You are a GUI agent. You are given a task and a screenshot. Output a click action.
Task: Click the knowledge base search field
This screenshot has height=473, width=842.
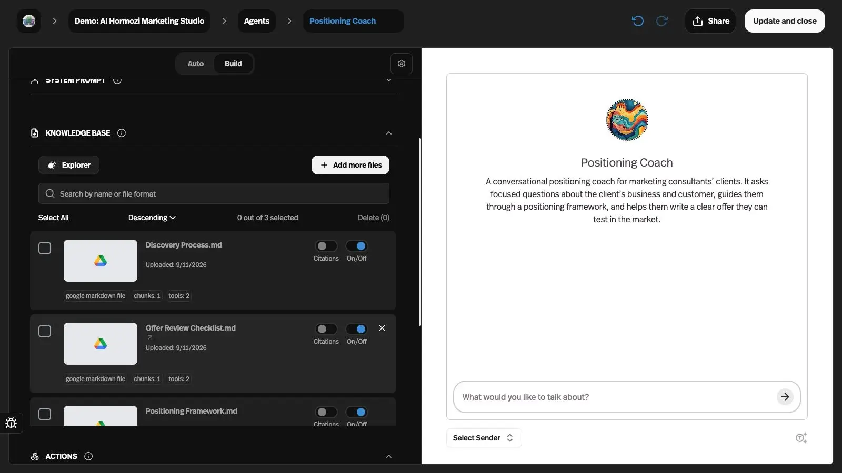point(214,193)
